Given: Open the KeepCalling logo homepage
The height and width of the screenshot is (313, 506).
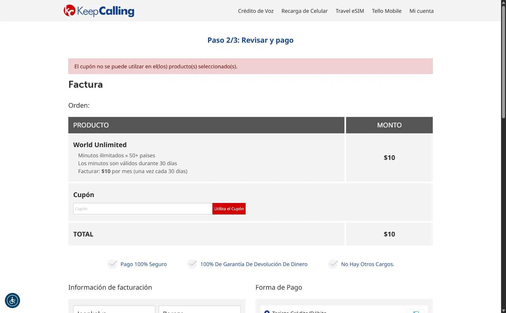Looking at the screenshot, I should (x=99, y=11).
